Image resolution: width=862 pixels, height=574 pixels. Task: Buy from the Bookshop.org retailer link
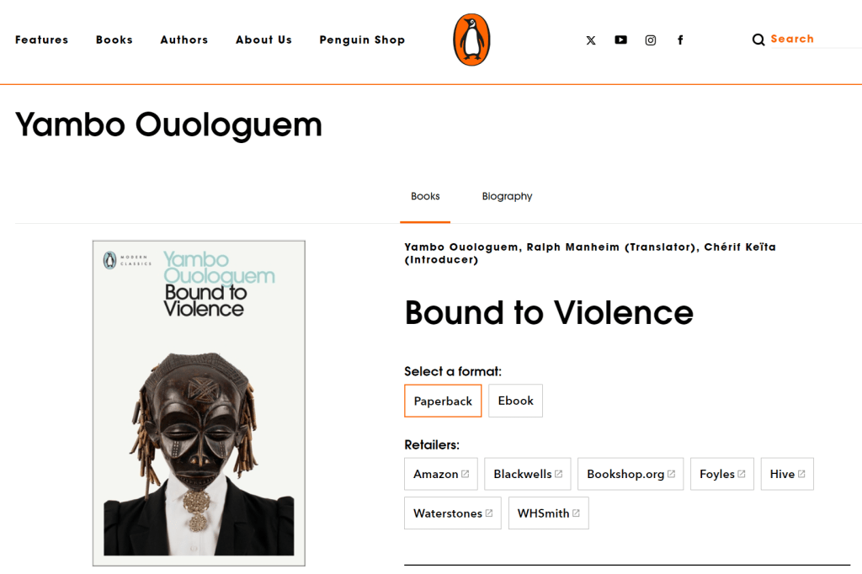[x=631, y=474]
